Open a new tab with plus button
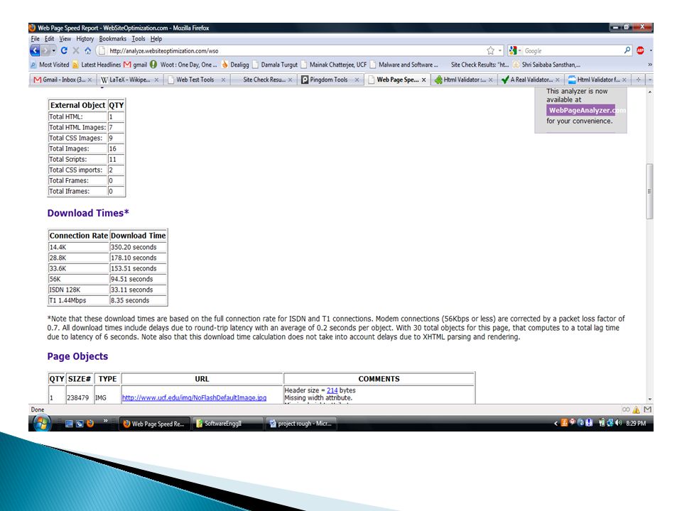The width and height of the screenshot is (682, 511). [x=638, y=79]
